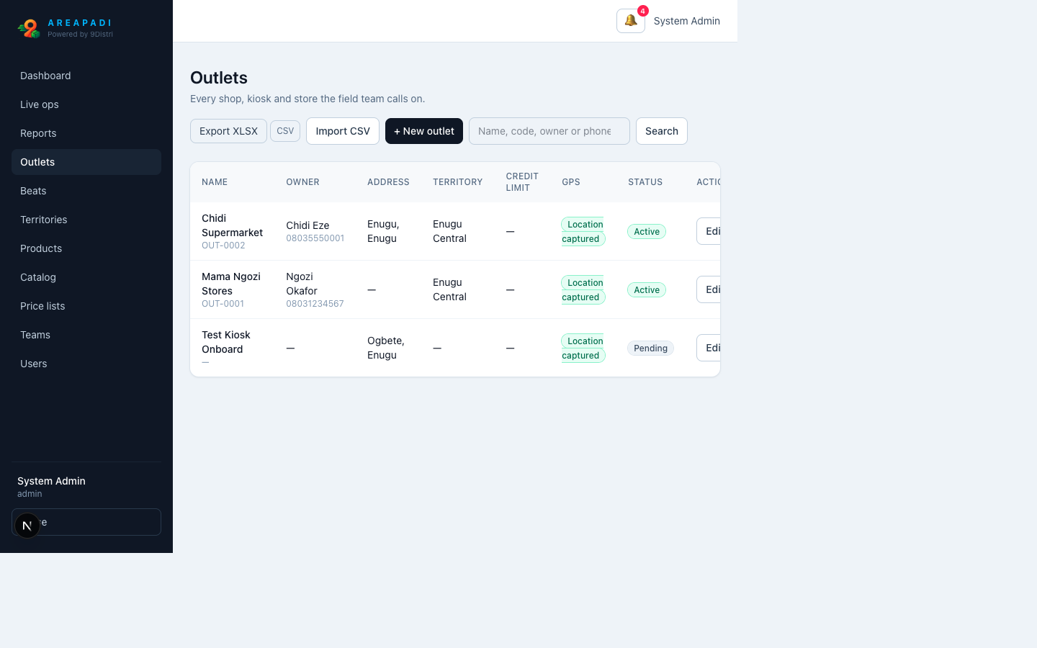
Task: Click the Chidi Supermarket name
Action: pos(232,225)
